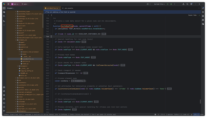Click UTF-8 encoding in status bar
The image size is (207, 118).
(163, 114)
